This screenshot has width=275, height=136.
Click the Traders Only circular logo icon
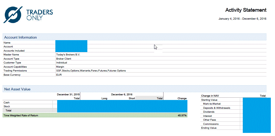click(x=13, y=15)
